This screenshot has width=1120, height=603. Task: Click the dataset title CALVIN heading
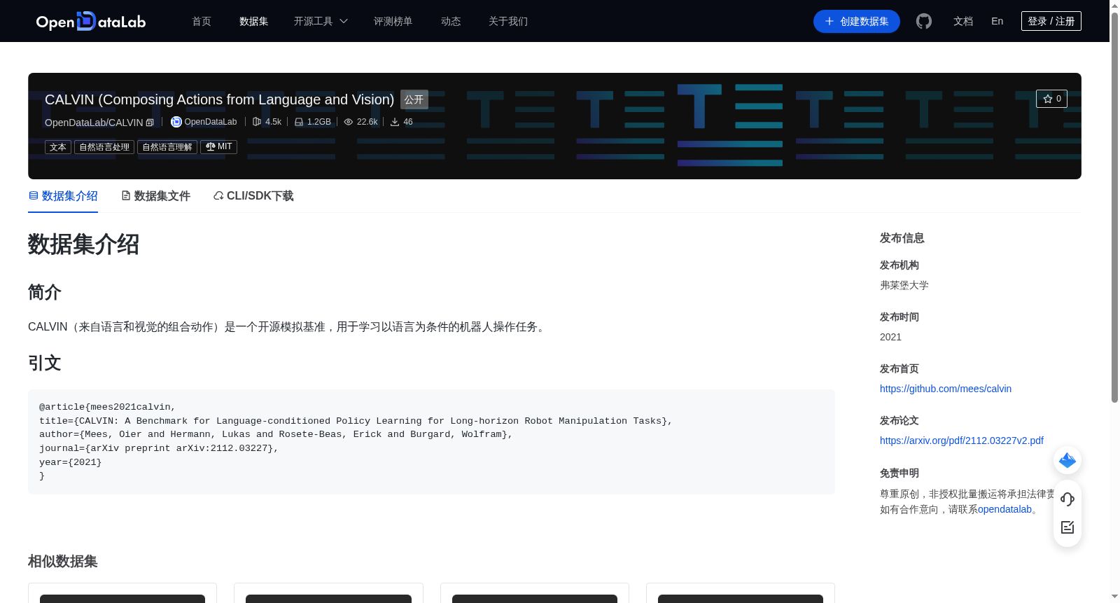click(x=220, y=99)
